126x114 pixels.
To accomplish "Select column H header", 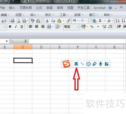I will pos(114,47).
